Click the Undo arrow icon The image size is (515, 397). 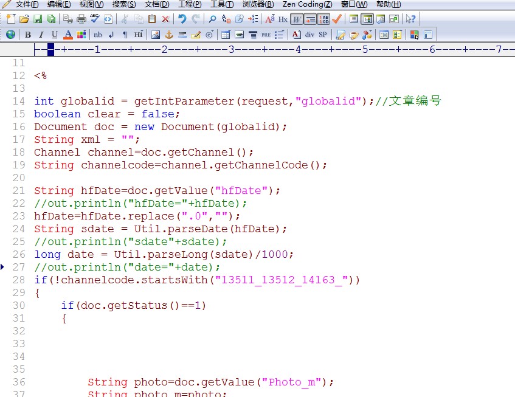click(x=182, y=19)
